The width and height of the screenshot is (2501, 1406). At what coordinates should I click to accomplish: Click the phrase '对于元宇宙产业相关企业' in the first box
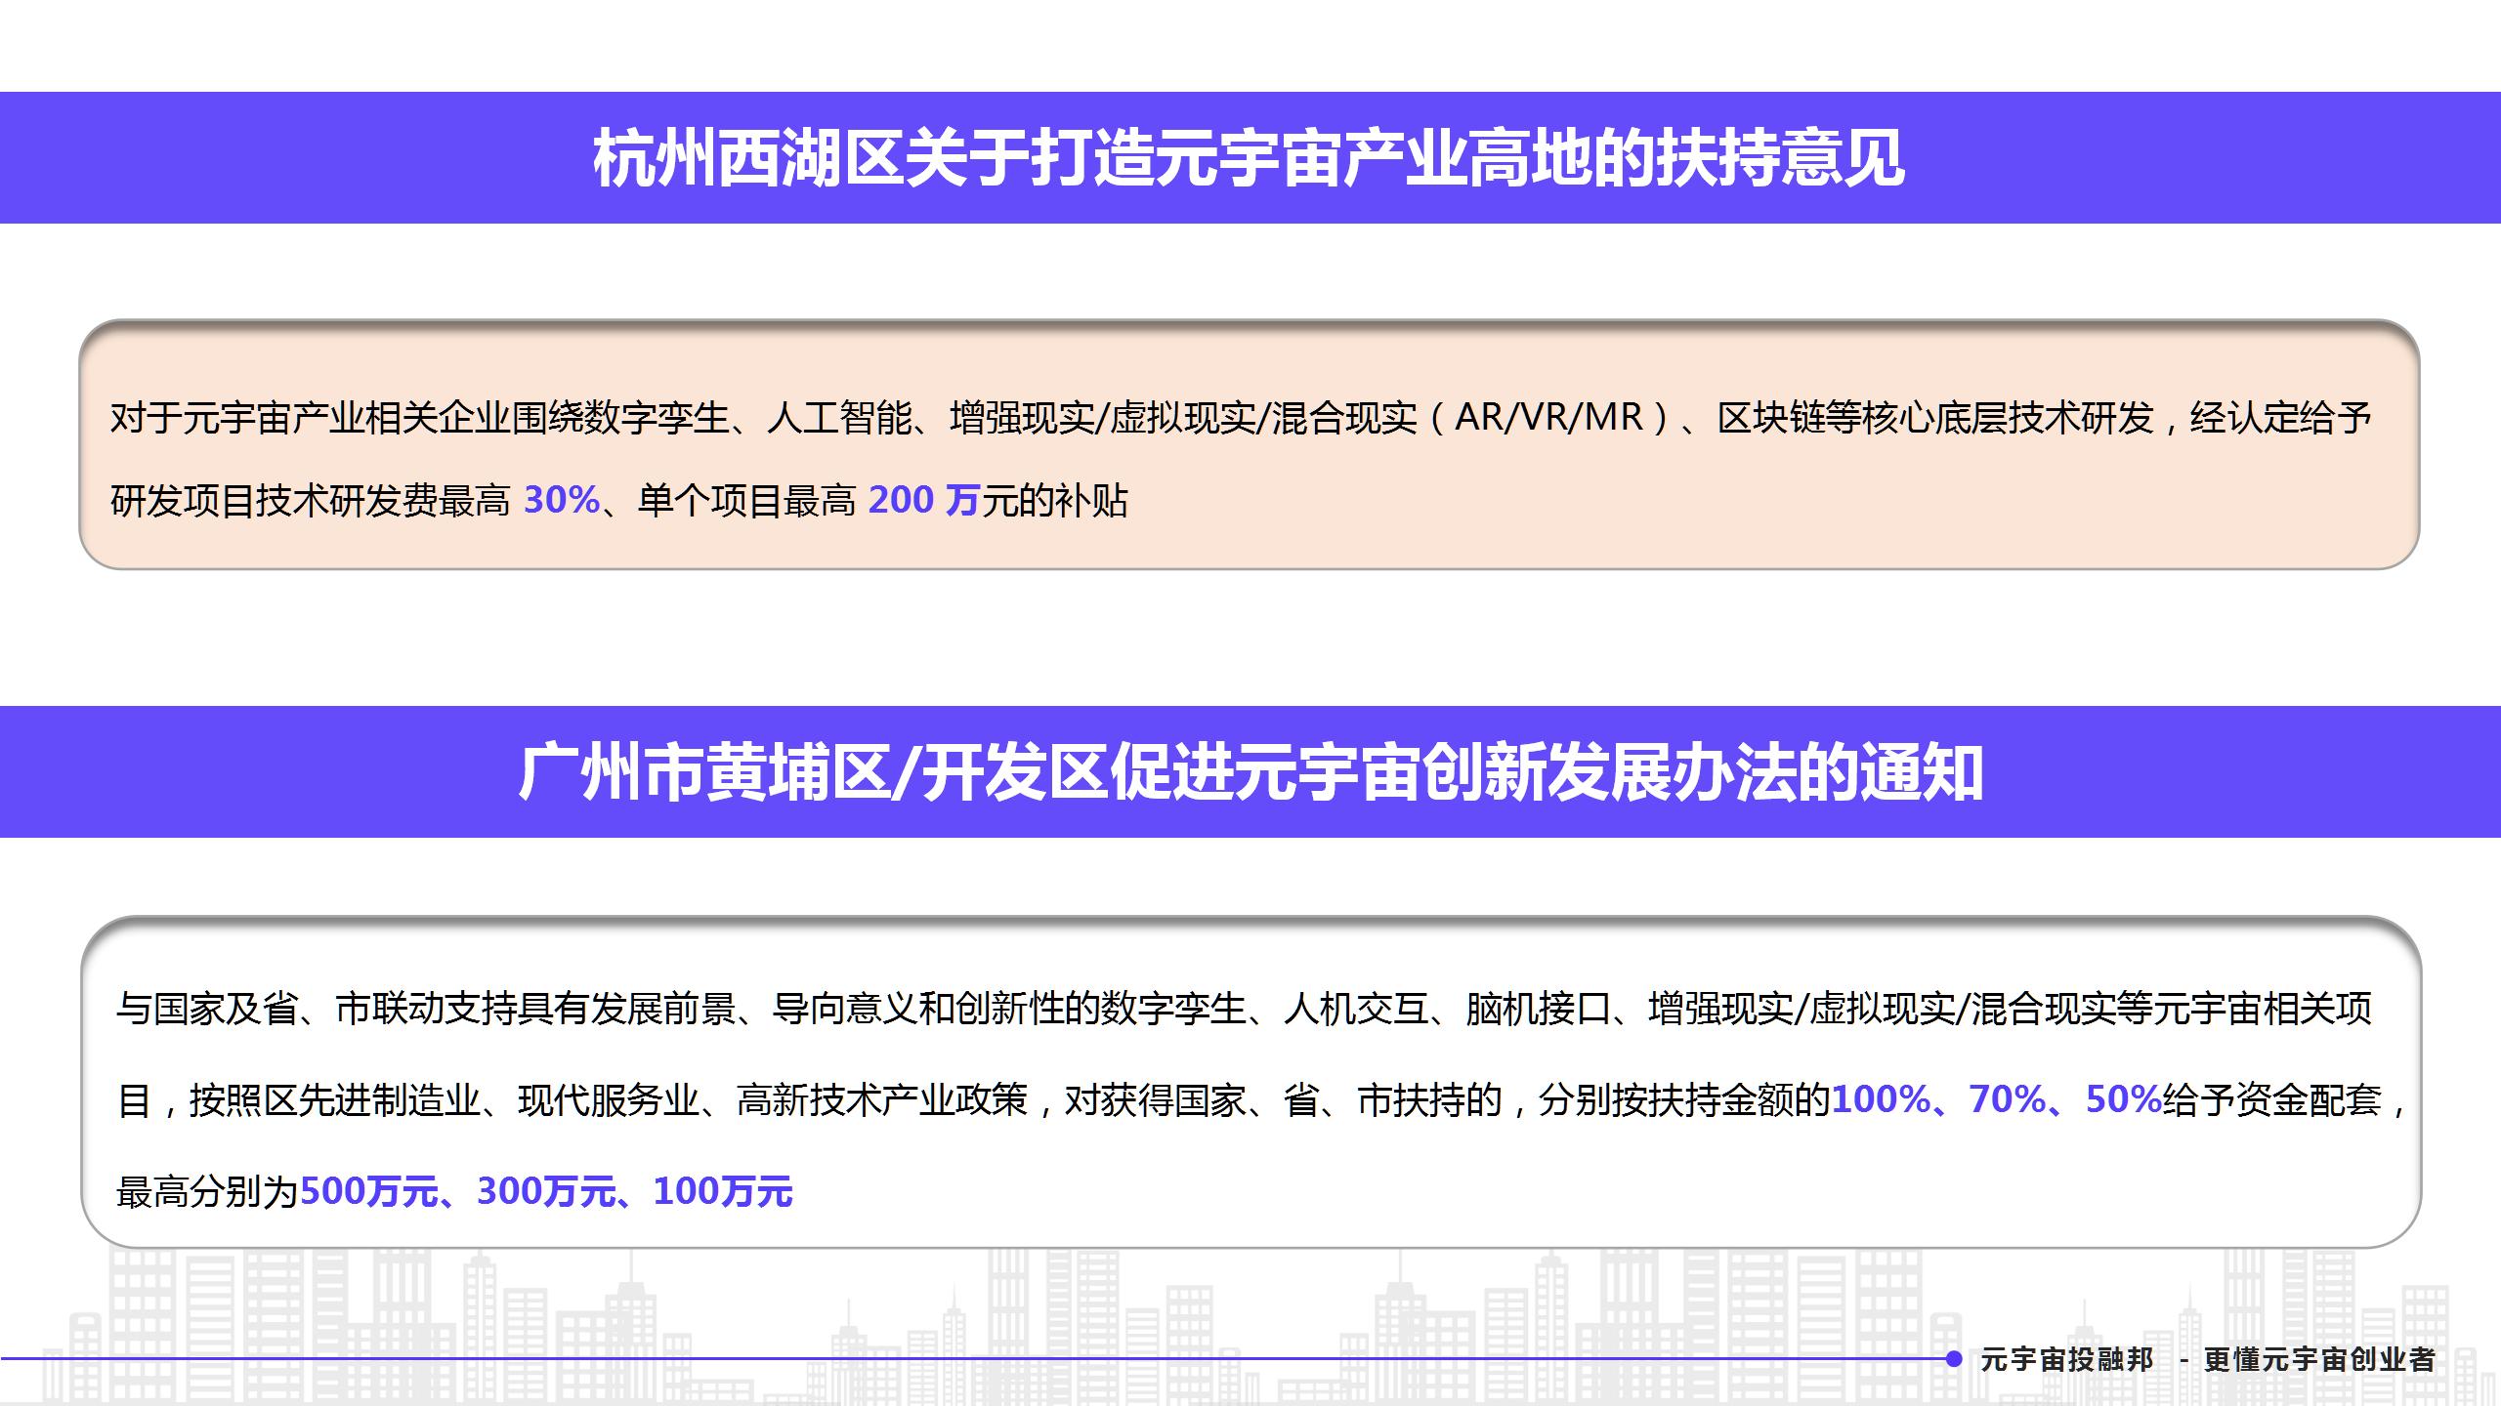click(311, 418)
